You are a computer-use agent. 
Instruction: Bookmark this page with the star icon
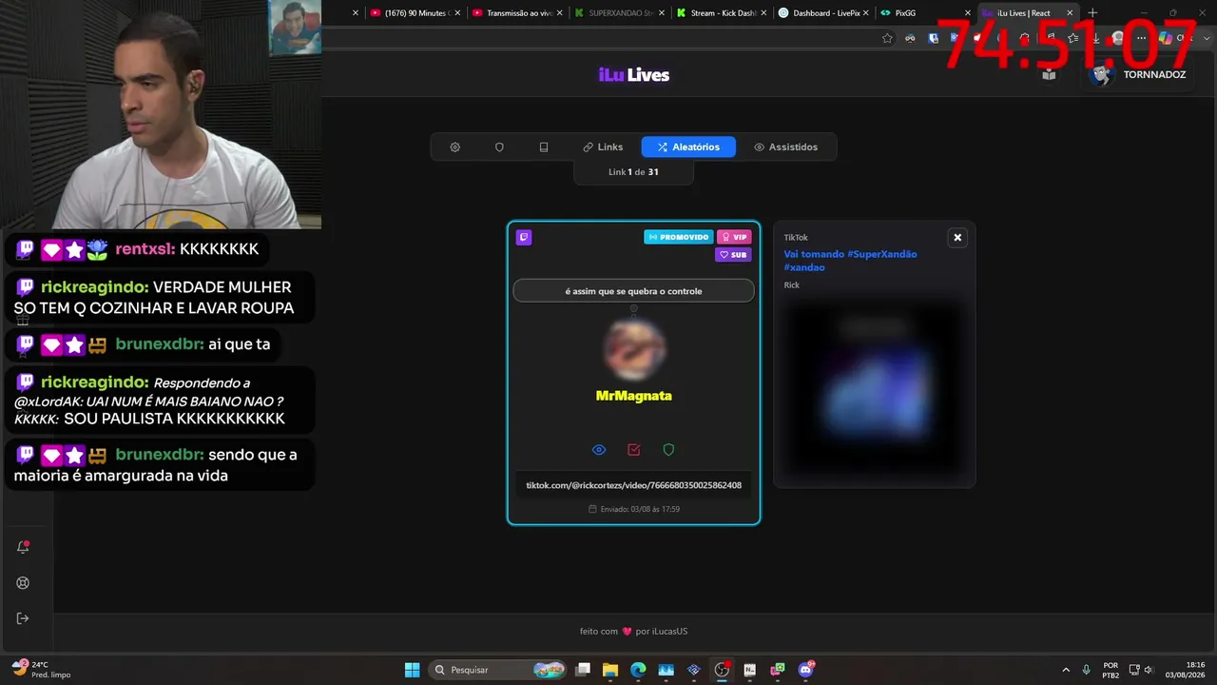[887, 38]
